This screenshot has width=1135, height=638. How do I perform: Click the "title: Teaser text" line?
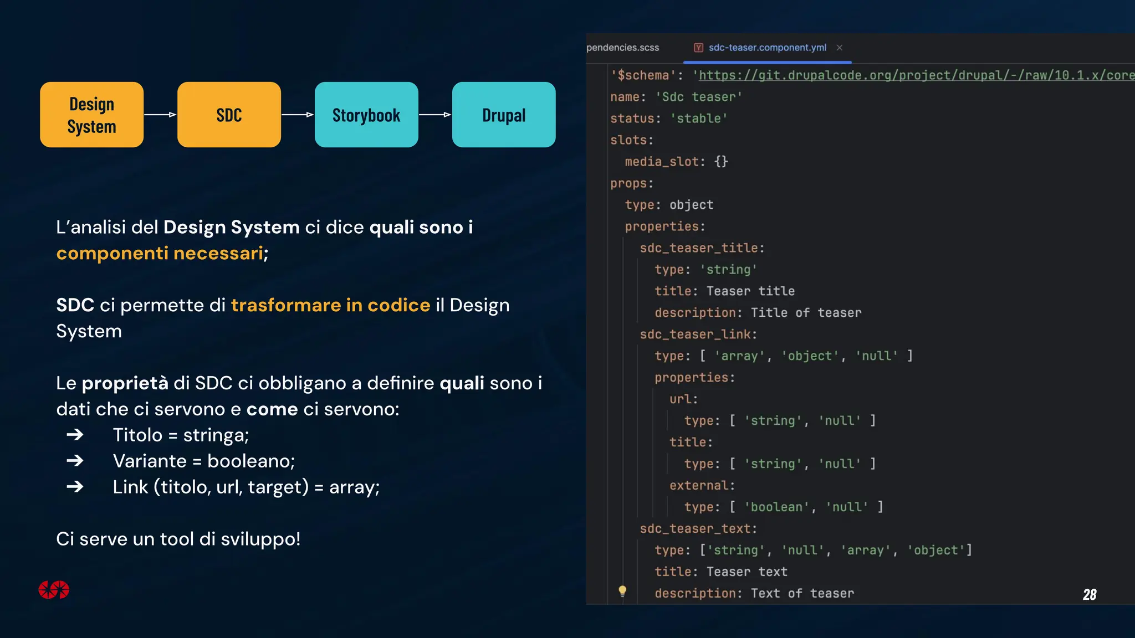[721, 572]
